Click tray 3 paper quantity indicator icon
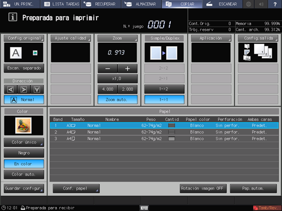 171,139
